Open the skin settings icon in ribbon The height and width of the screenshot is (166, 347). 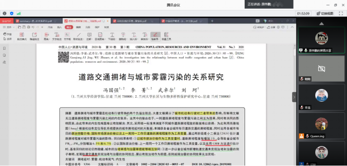pyautogui.click(x=278, y=27)
